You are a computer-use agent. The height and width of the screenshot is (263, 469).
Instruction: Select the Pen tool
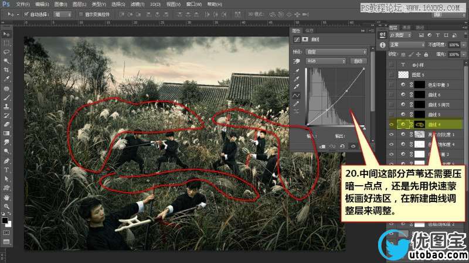pos(6,161)
